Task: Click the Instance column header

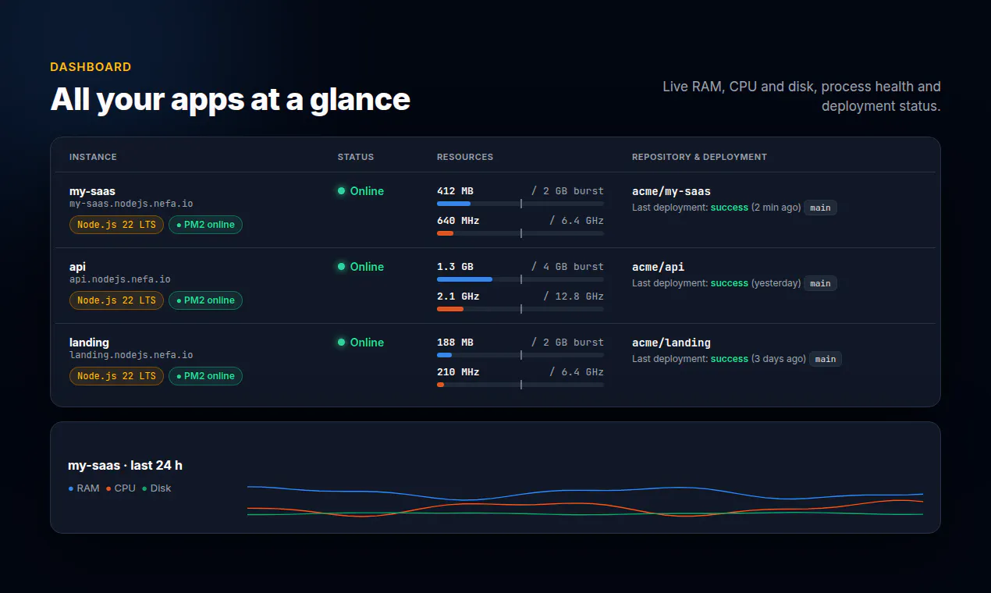Action: click(93, 157)
